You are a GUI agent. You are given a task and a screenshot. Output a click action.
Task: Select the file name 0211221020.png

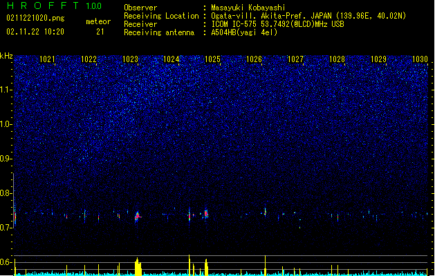coord(35,18)
